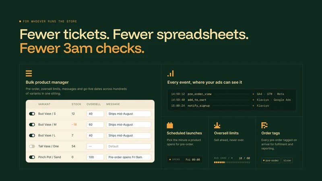Click 'Every event, where your ads can see it' heading
The image size is (322, 181).
click(204, 82)
